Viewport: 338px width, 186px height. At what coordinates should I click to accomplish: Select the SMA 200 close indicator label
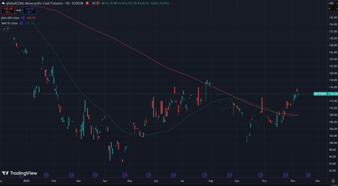[10, 18]
